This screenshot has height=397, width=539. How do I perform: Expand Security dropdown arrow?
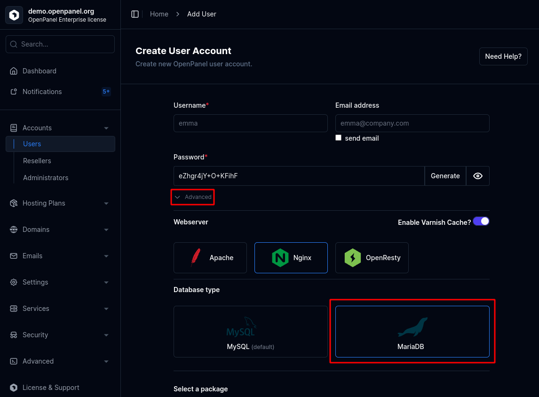pos(106,335)
